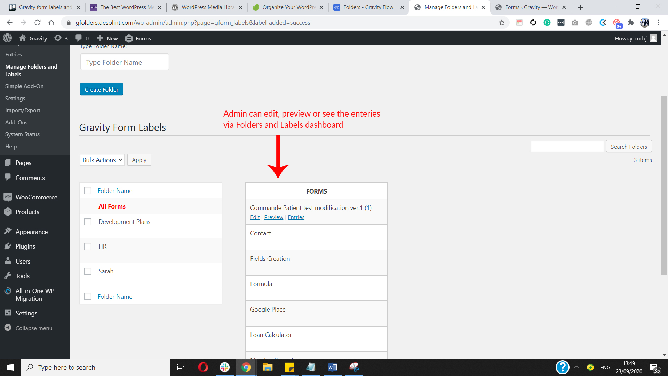This screenshot has height=376, width=668.
Task: Open a new browser tab with plus
Action: (580, 7)
